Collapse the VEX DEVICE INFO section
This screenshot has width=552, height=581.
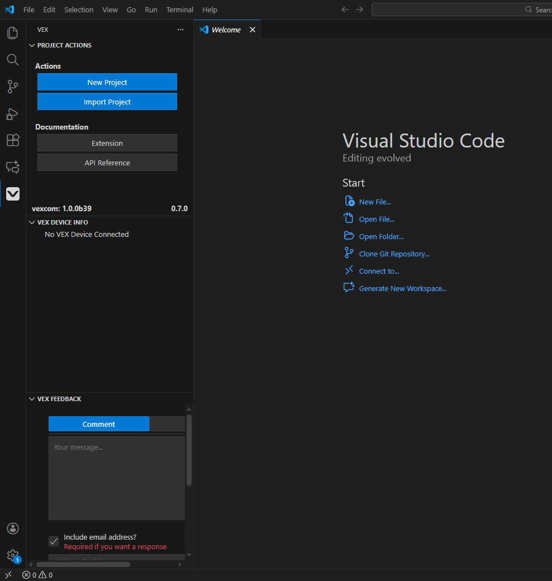tap(32, 222)
